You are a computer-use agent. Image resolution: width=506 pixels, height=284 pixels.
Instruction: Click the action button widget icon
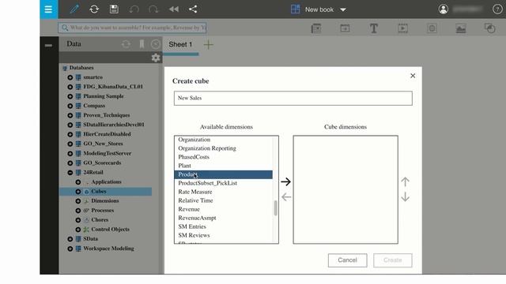pyautogui.click(x=345, y=28)
